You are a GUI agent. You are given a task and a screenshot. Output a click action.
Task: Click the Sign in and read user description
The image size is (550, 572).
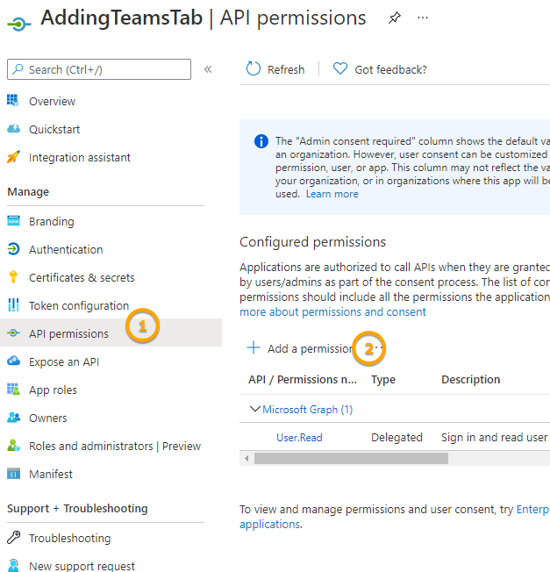click(x=494, y=438)
